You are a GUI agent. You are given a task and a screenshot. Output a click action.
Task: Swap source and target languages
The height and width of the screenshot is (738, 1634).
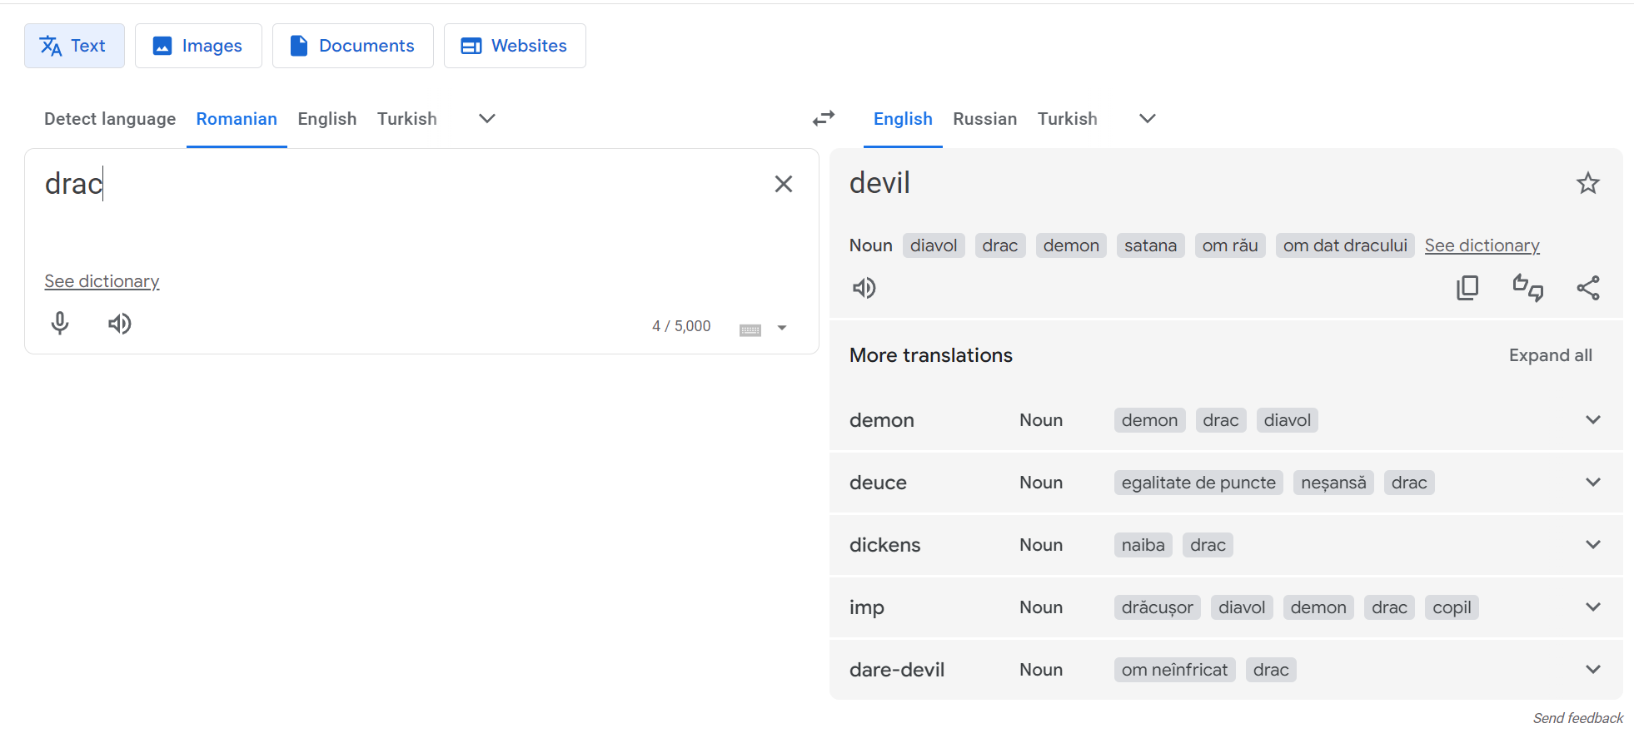tap(824, 119)
